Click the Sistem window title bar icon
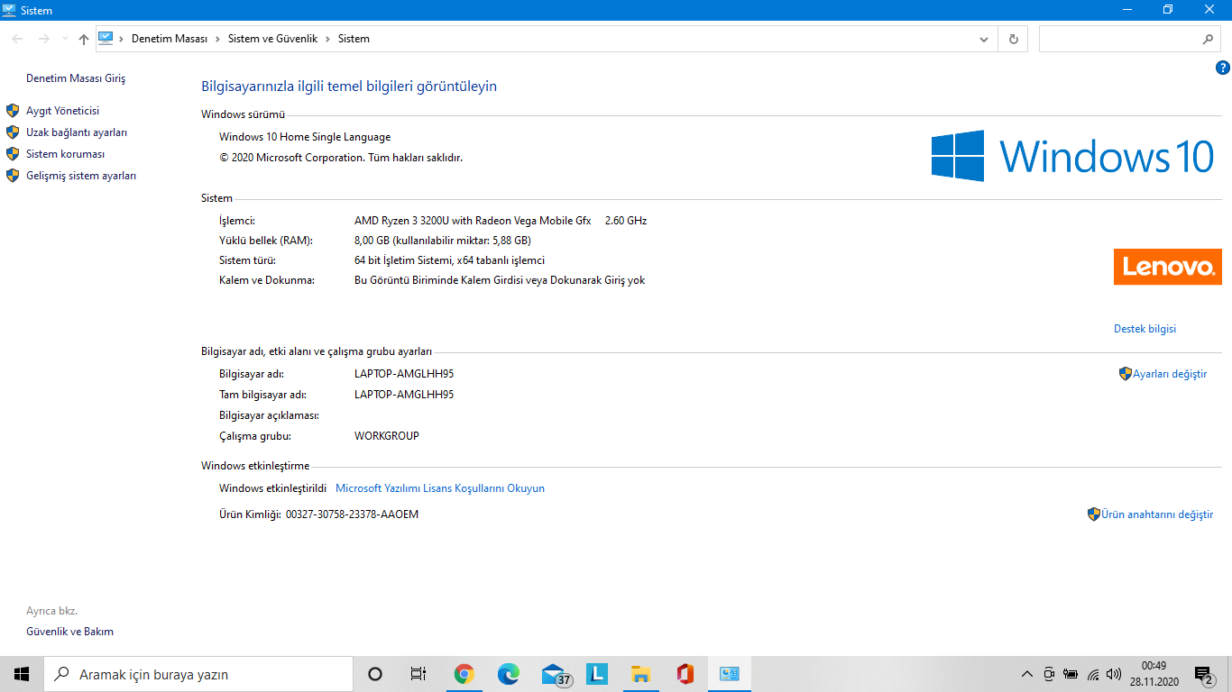Viewport: 1232px width, 692px height. 10,10
